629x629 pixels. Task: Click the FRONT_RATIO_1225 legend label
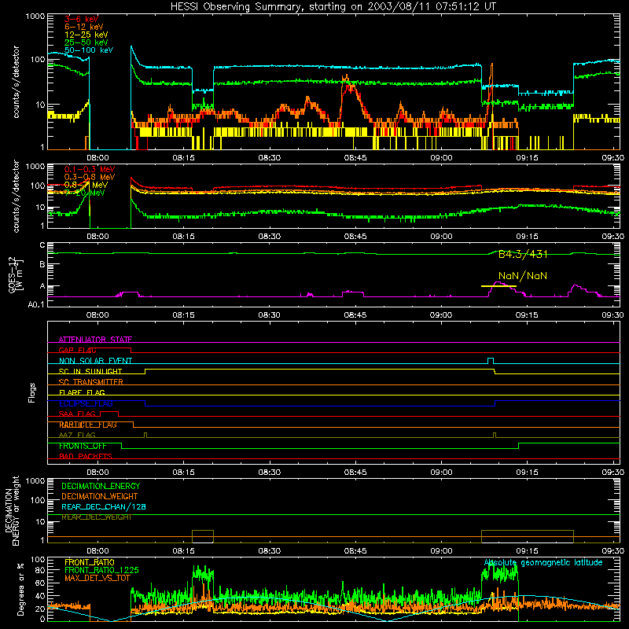pyautogui.click(x=101, y=570)
